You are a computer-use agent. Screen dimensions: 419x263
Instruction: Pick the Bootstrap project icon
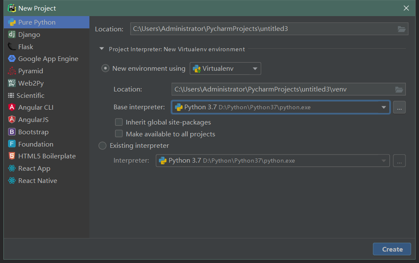click(x=11, y=132)
